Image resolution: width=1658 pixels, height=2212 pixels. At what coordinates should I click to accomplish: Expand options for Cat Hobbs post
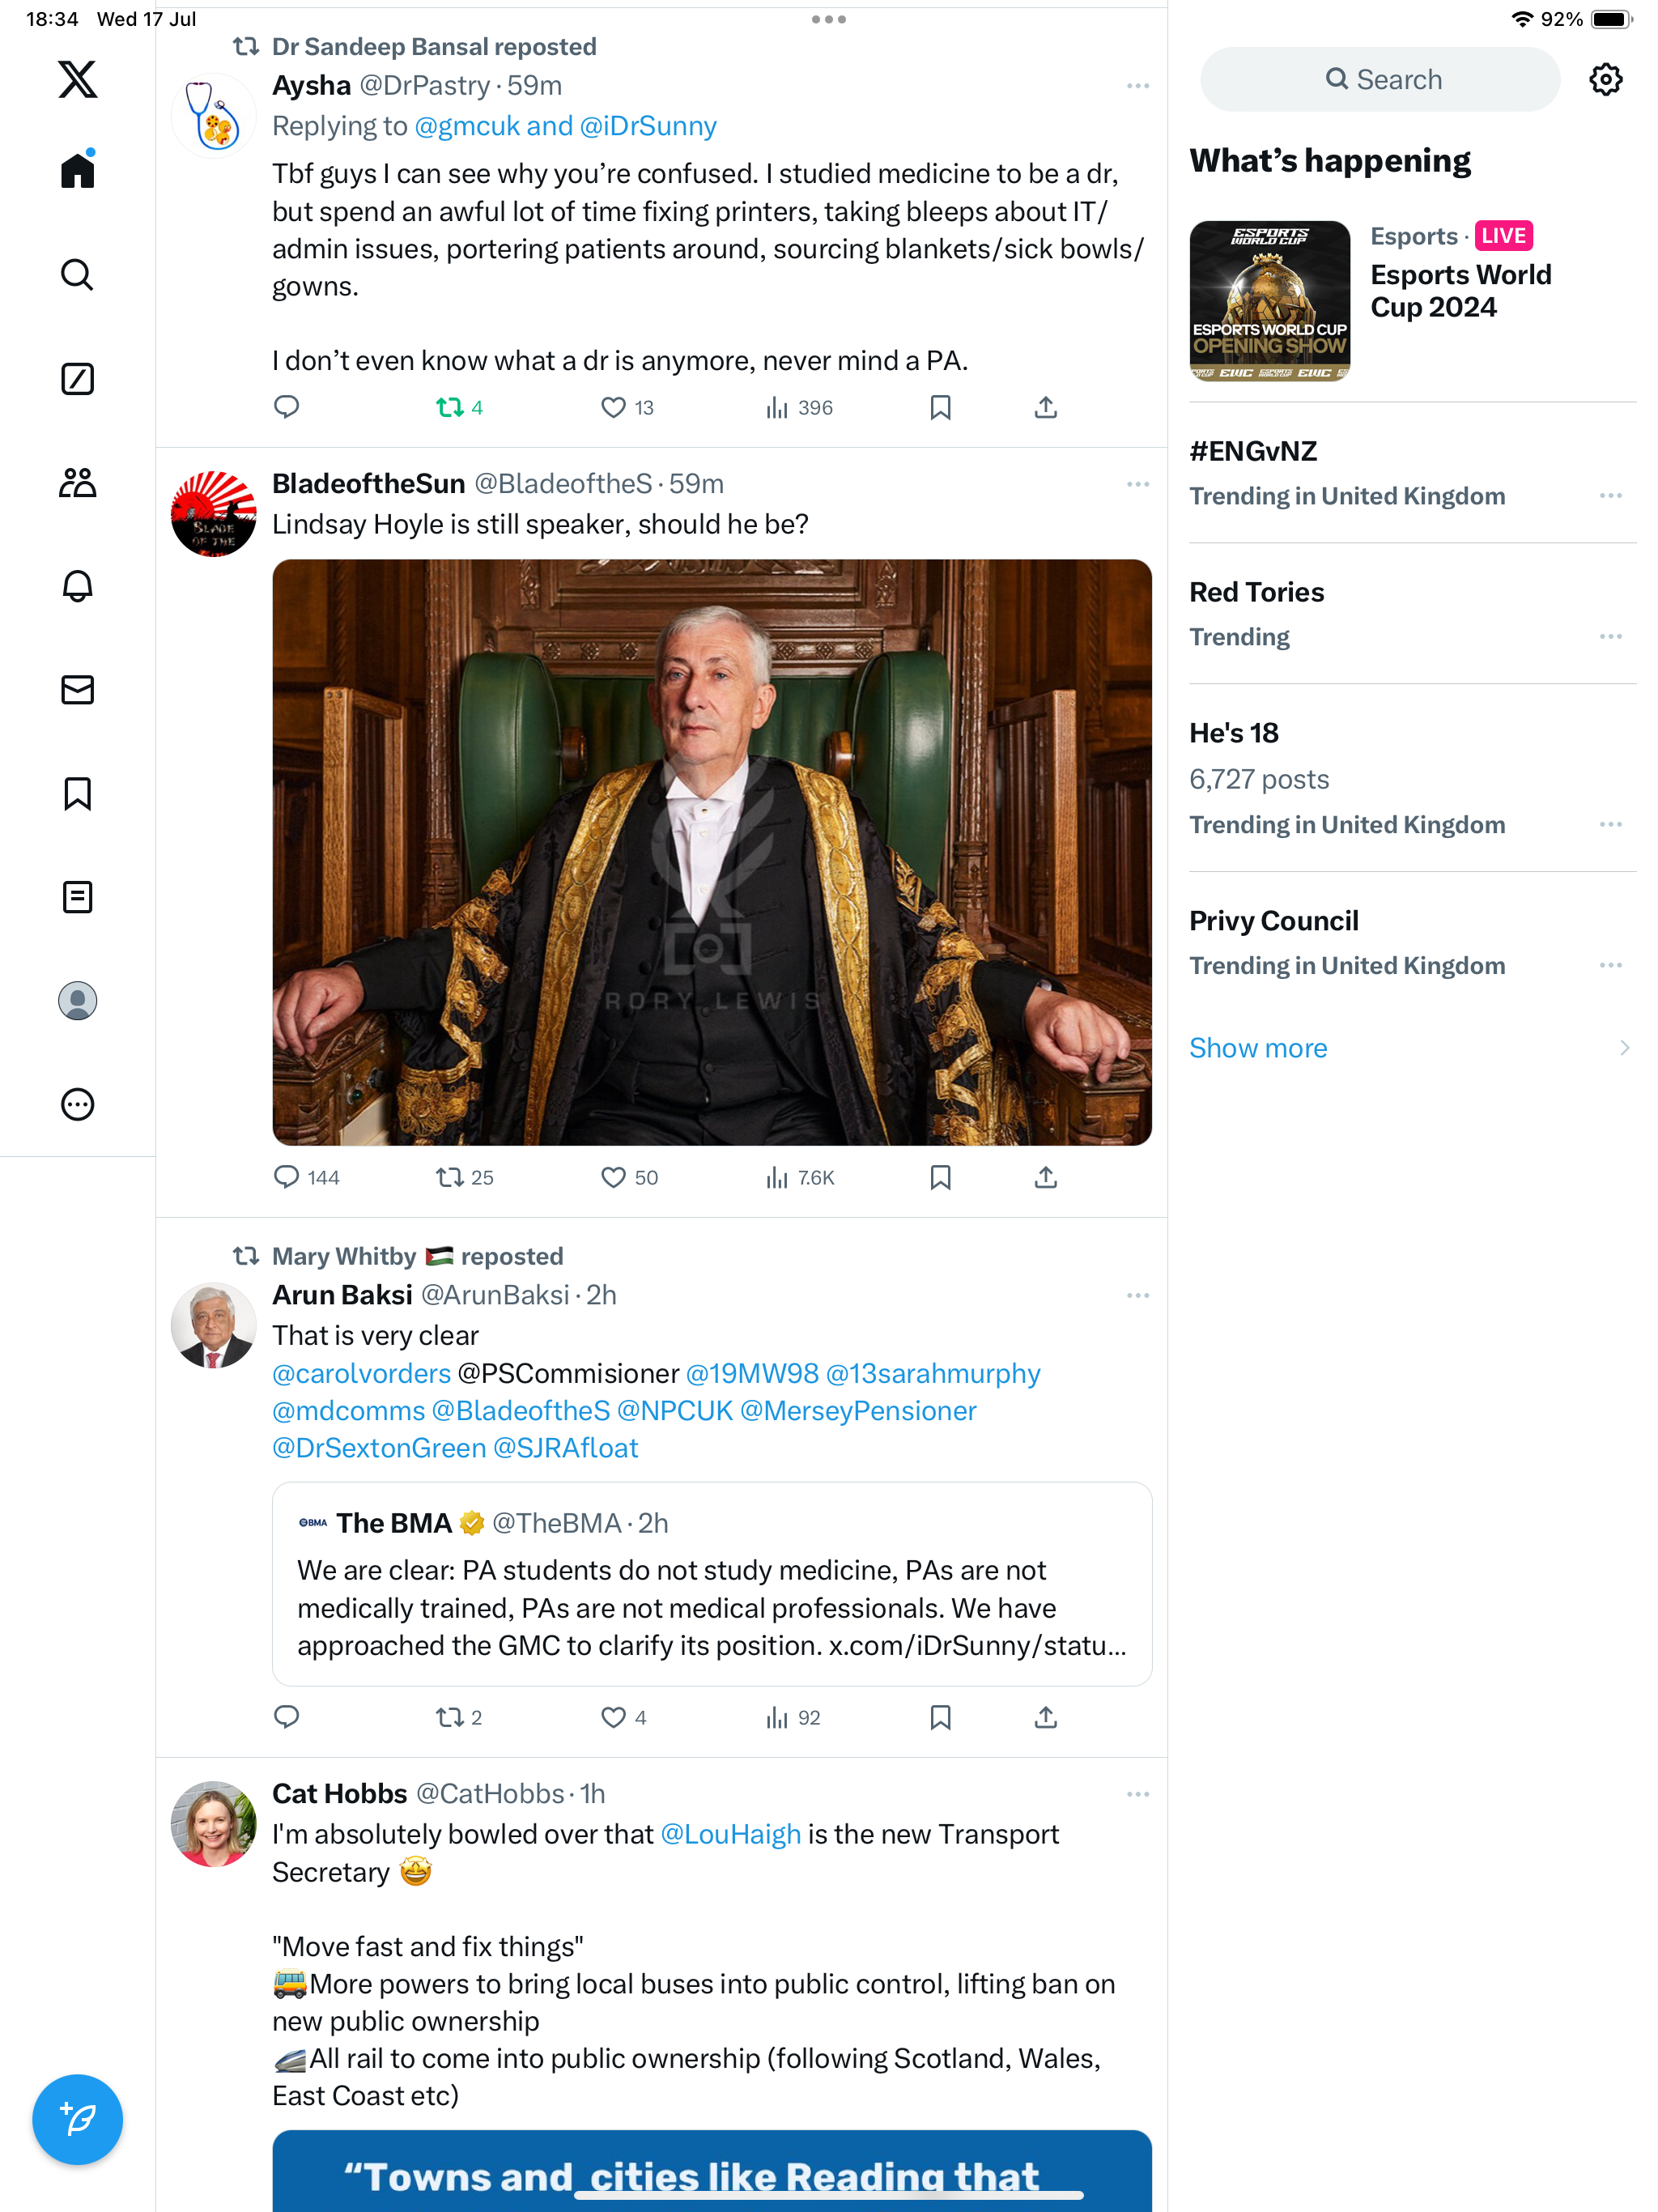click(1137, 1794)
